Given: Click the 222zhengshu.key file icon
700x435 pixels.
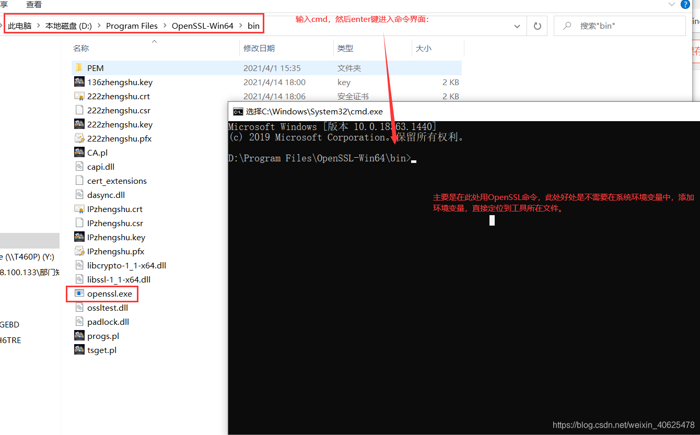Looking at the screenshot, I should click(79, 124).
